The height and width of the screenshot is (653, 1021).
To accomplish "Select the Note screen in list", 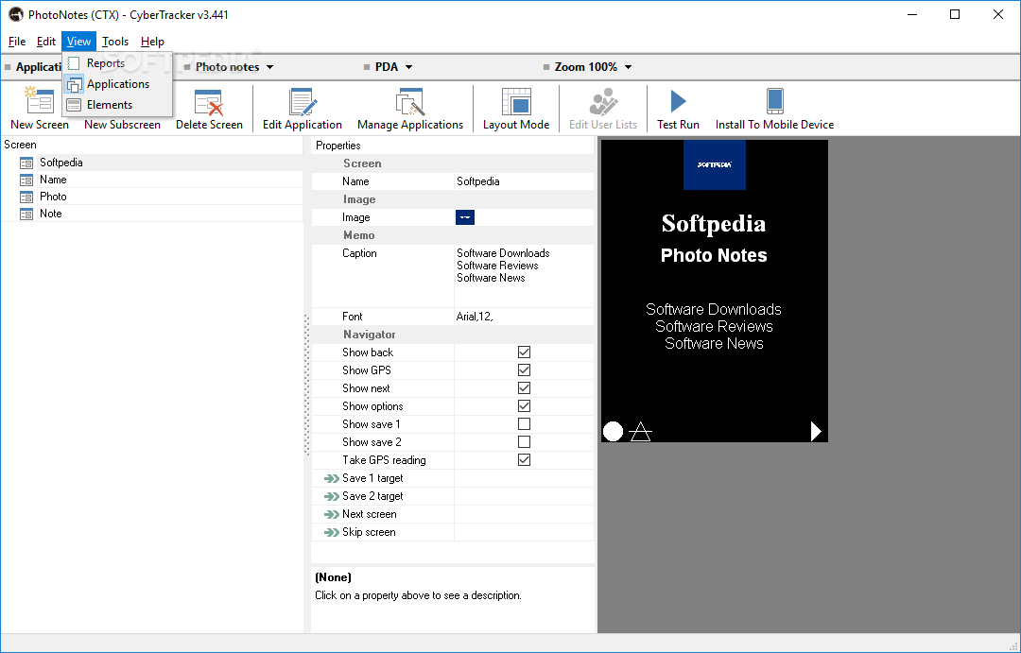I will 152,214.
